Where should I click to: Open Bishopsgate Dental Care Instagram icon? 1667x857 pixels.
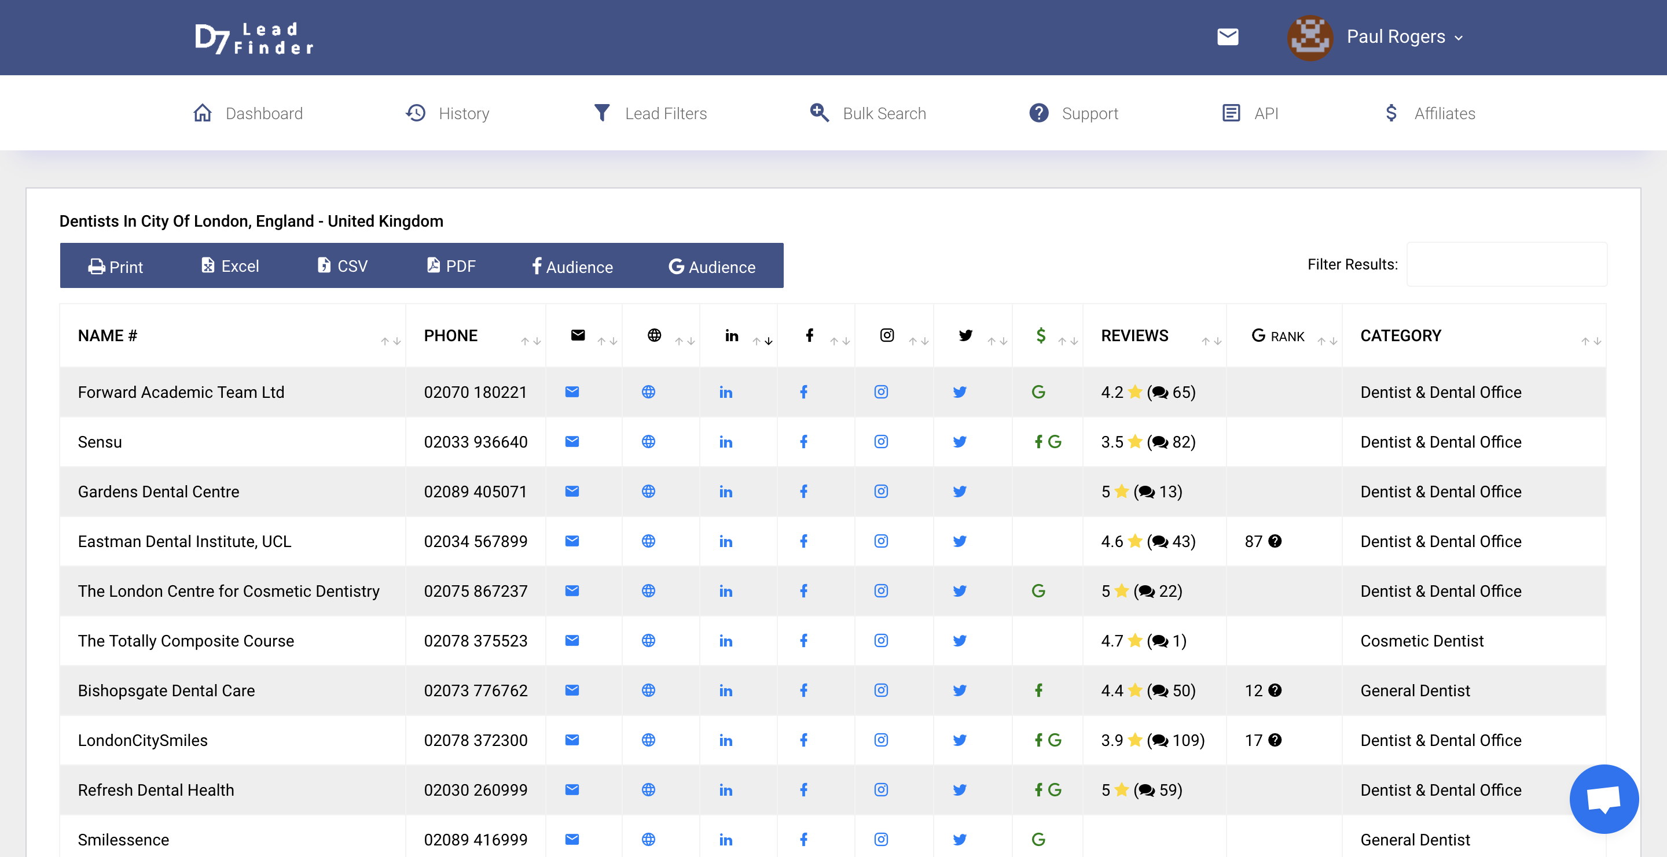pyautogui.click(x=881, y=690)
